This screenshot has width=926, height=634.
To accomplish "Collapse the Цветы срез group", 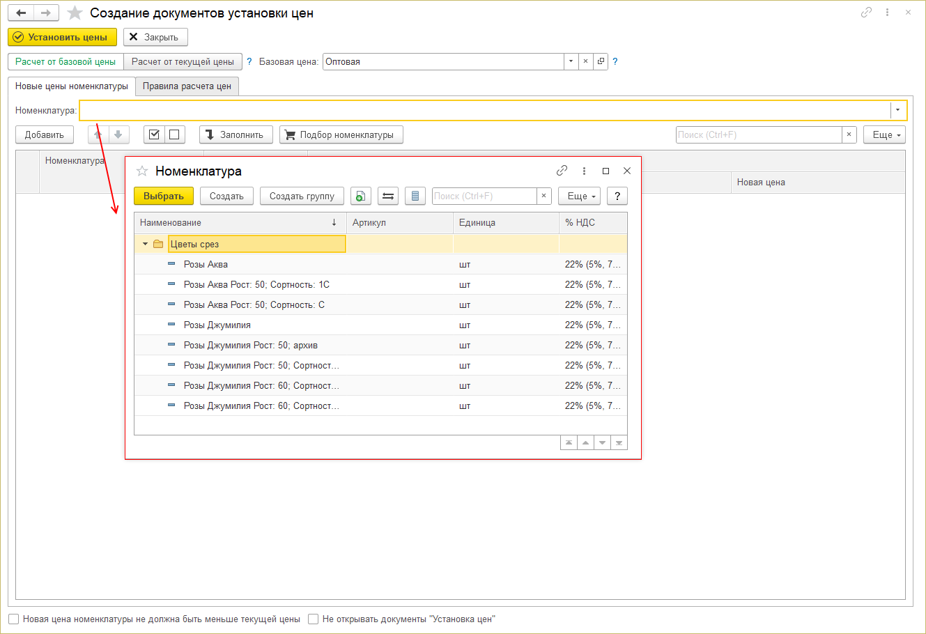I will coord(145,244).
